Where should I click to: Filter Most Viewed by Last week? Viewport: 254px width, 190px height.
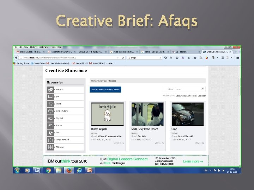click(x=180, y=96)
